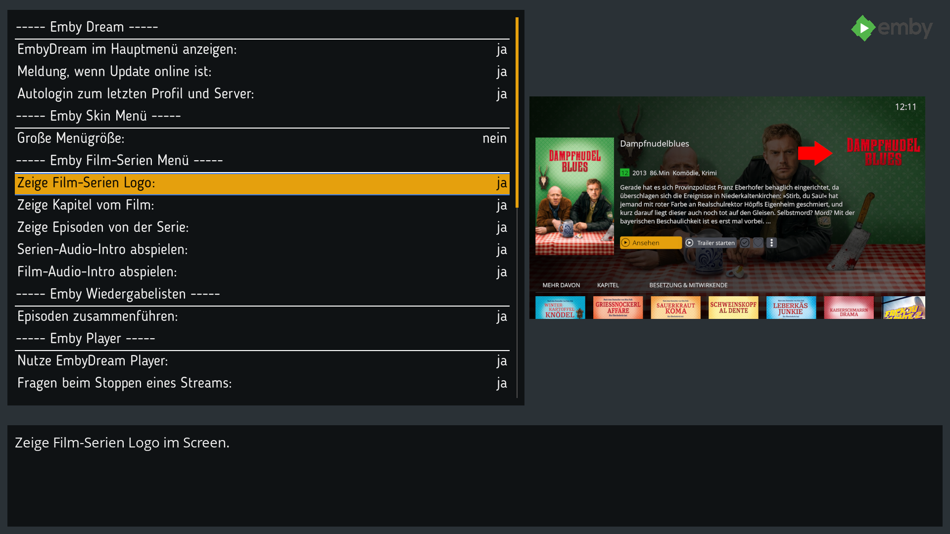Click the Emby logo icon
Viewport: 950px width, 534px height.
coord(863,28)
